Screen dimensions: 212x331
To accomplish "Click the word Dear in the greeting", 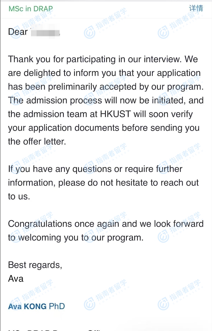I will 18,32.
